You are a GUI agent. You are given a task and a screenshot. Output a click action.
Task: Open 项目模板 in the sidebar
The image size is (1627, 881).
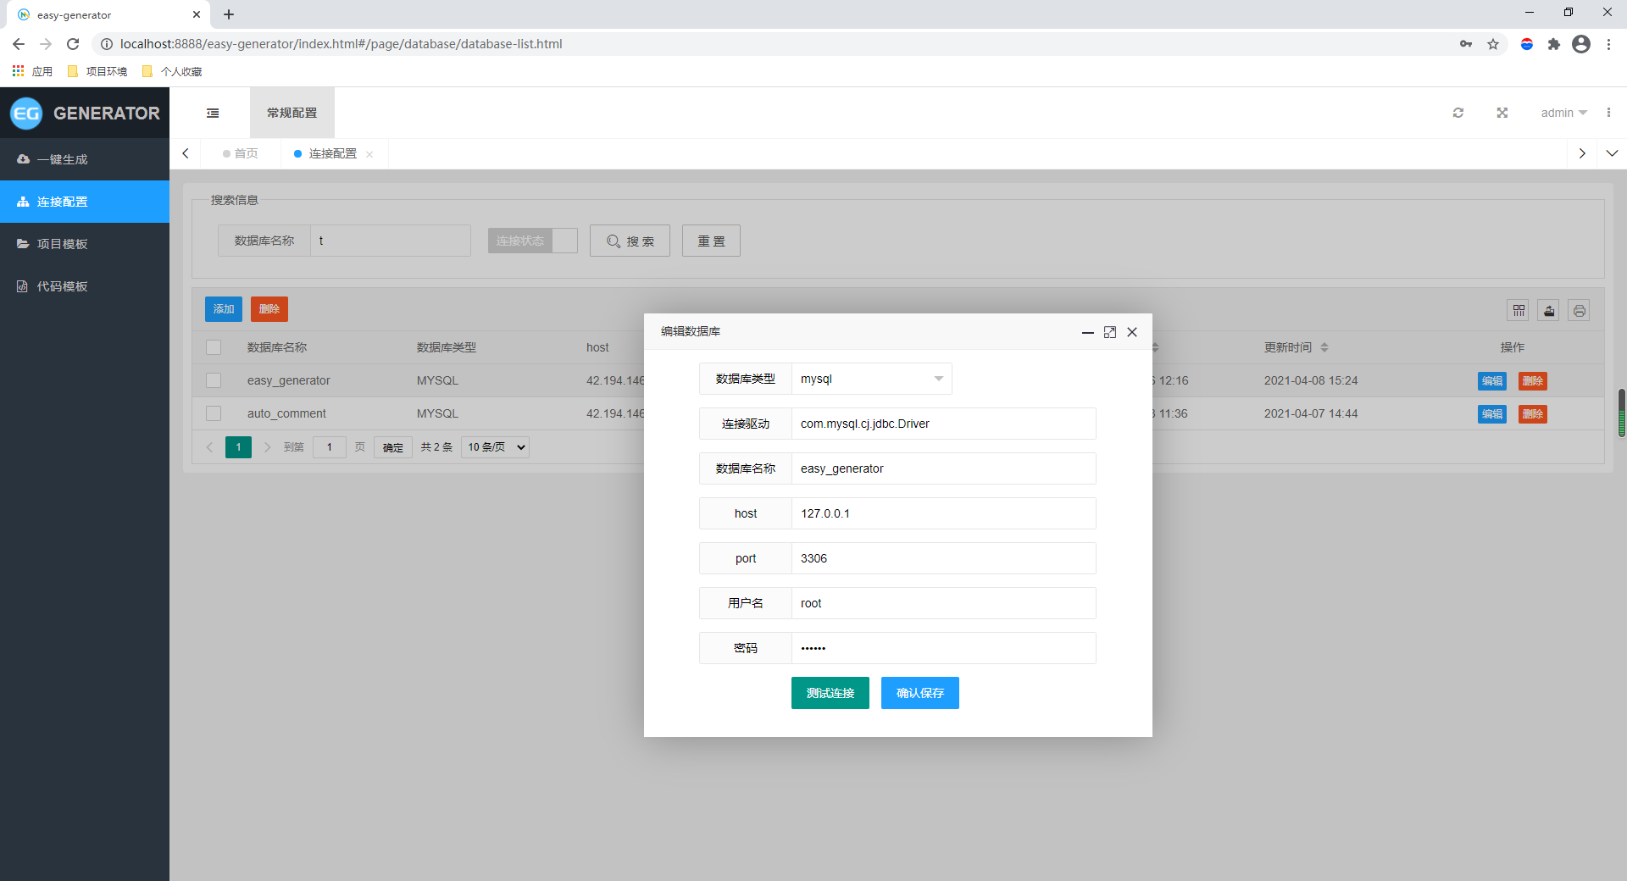coord(85,244)
